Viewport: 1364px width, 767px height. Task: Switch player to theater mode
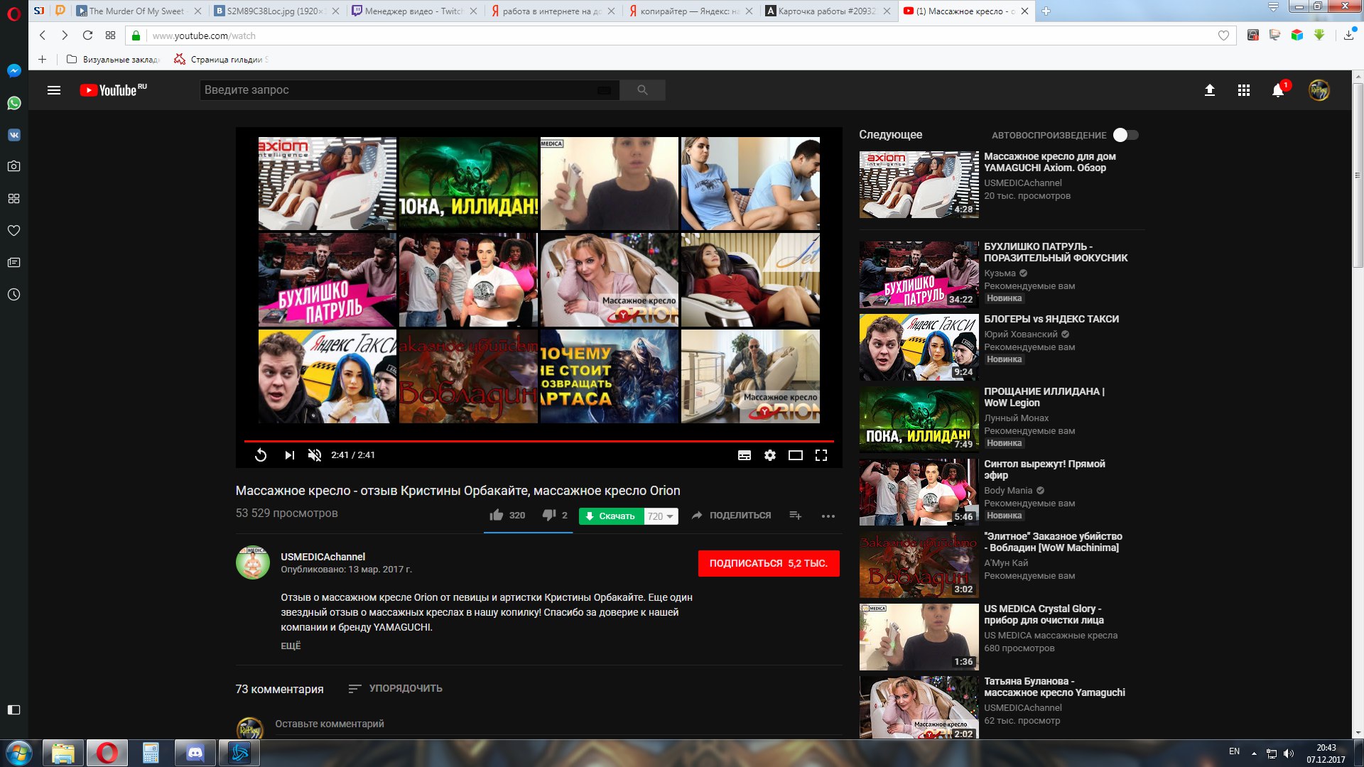point(796,455)
